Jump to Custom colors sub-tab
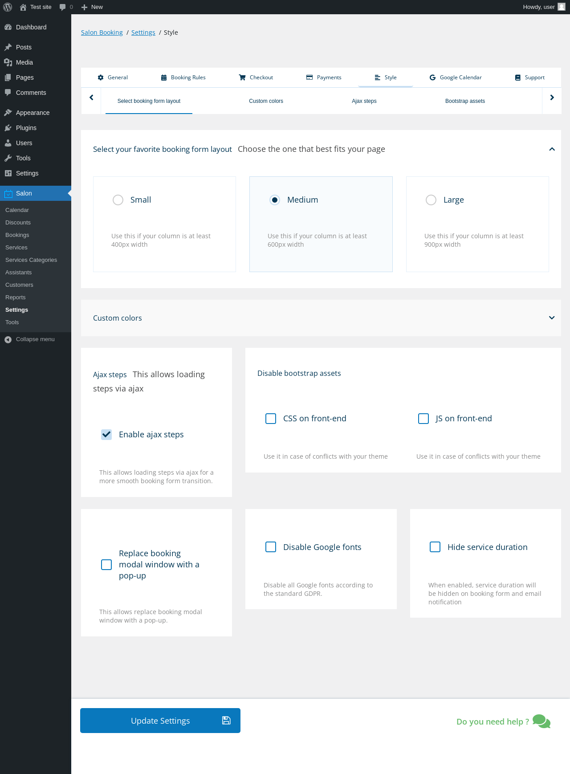This screenshot has height=774, width=570. (x=266, y=101)
